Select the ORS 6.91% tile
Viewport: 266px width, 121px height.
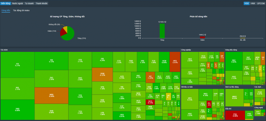pos(122,116)
